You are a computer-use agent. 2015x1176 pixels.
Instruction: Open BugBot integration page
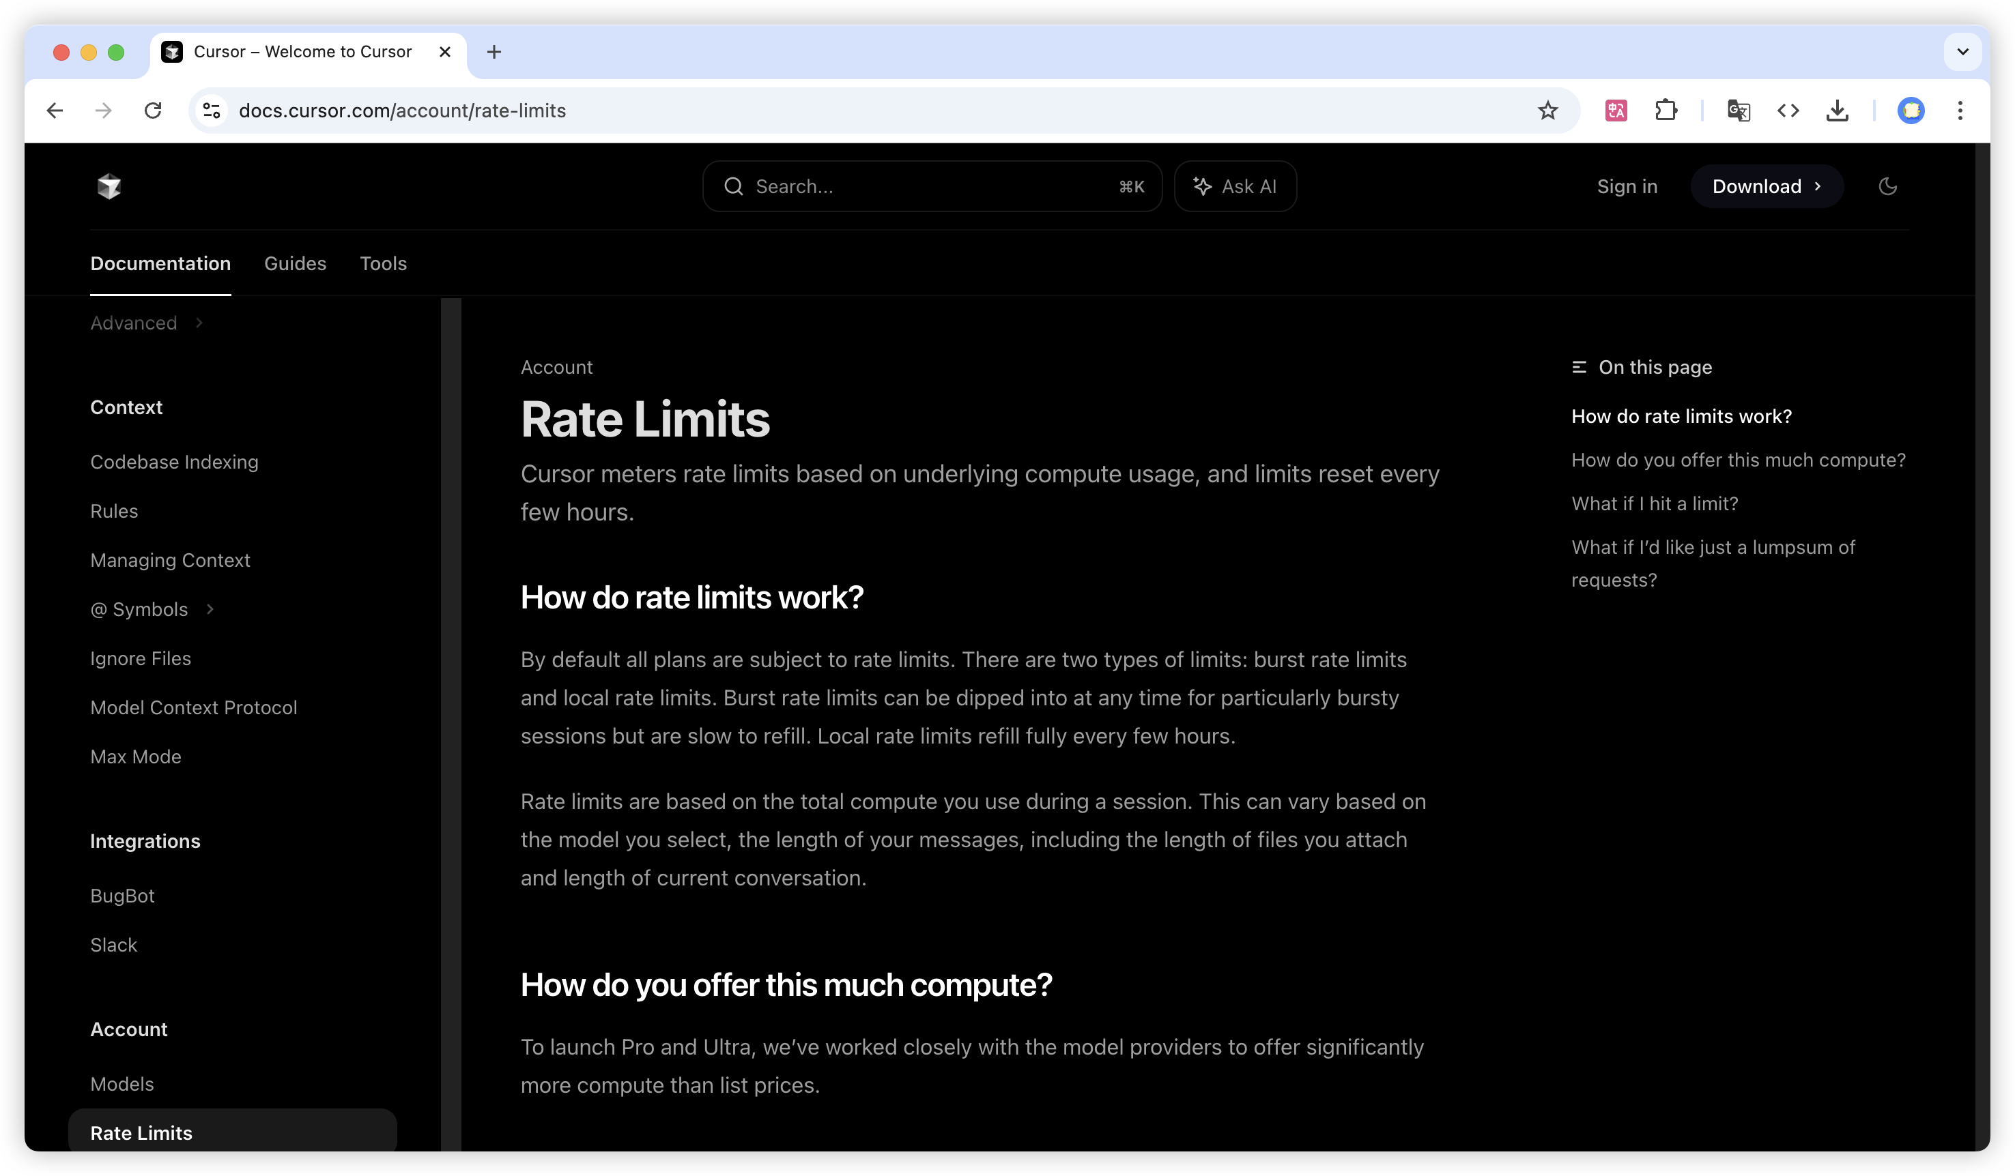pos(122,896)
